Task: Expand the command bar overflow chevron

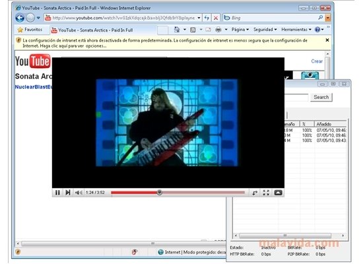Action: 328,27
